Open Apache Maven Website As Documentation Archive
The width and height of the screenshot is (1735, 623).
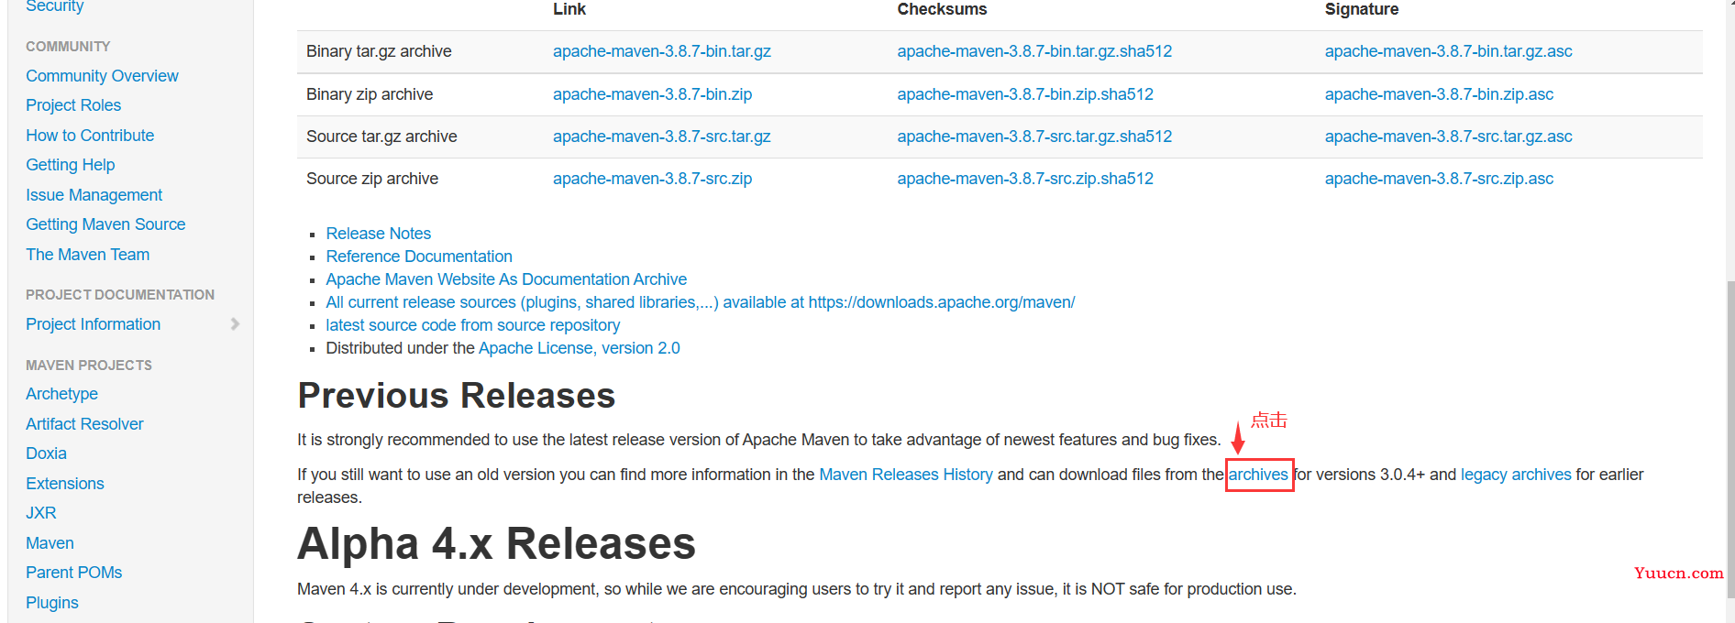(x=506, y=279)
